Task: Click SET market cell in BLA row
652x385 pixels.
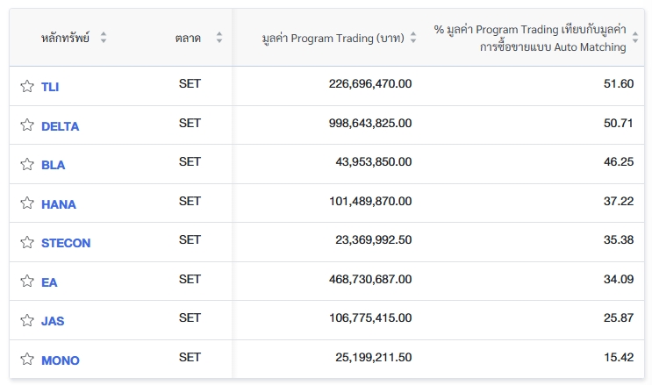Action: tap(190, 161)
